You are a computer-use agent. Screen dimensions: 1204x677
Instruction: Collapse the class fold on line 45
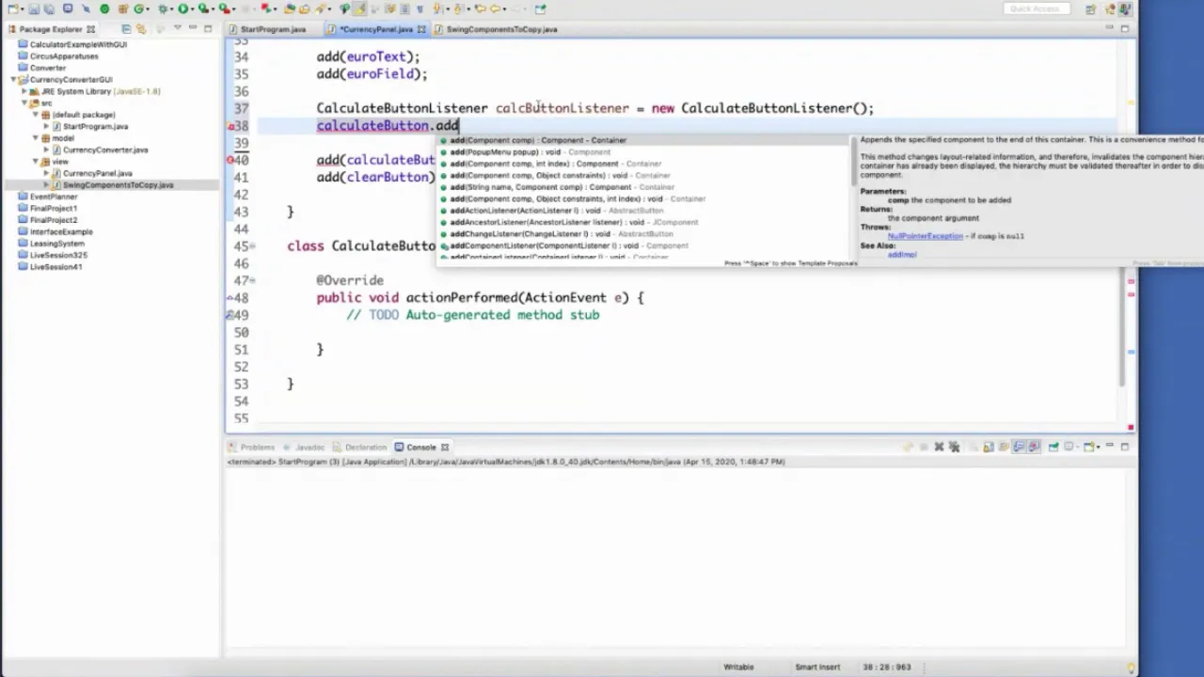click(x=252, y=246)
